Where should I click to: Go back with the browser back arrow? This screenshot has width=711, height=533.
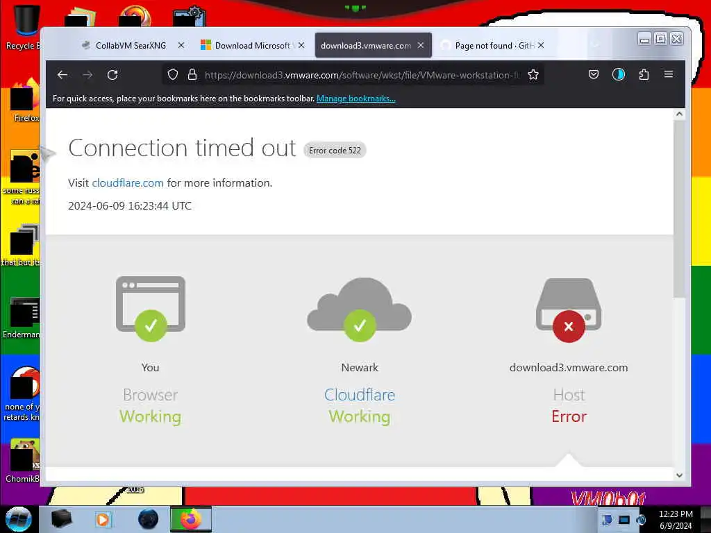[x=62, y=75]
